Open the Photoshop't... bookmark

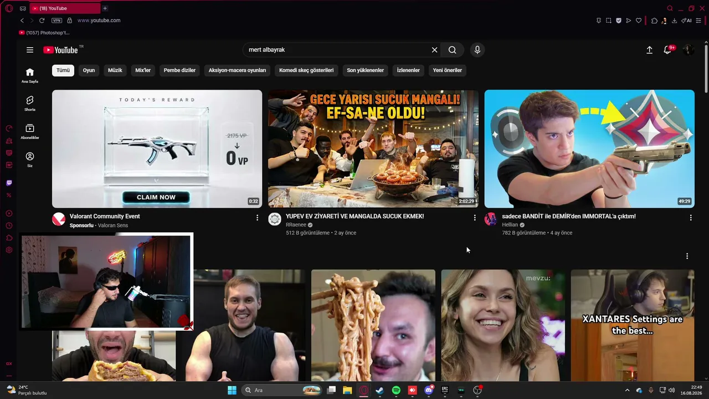point(44,33)
